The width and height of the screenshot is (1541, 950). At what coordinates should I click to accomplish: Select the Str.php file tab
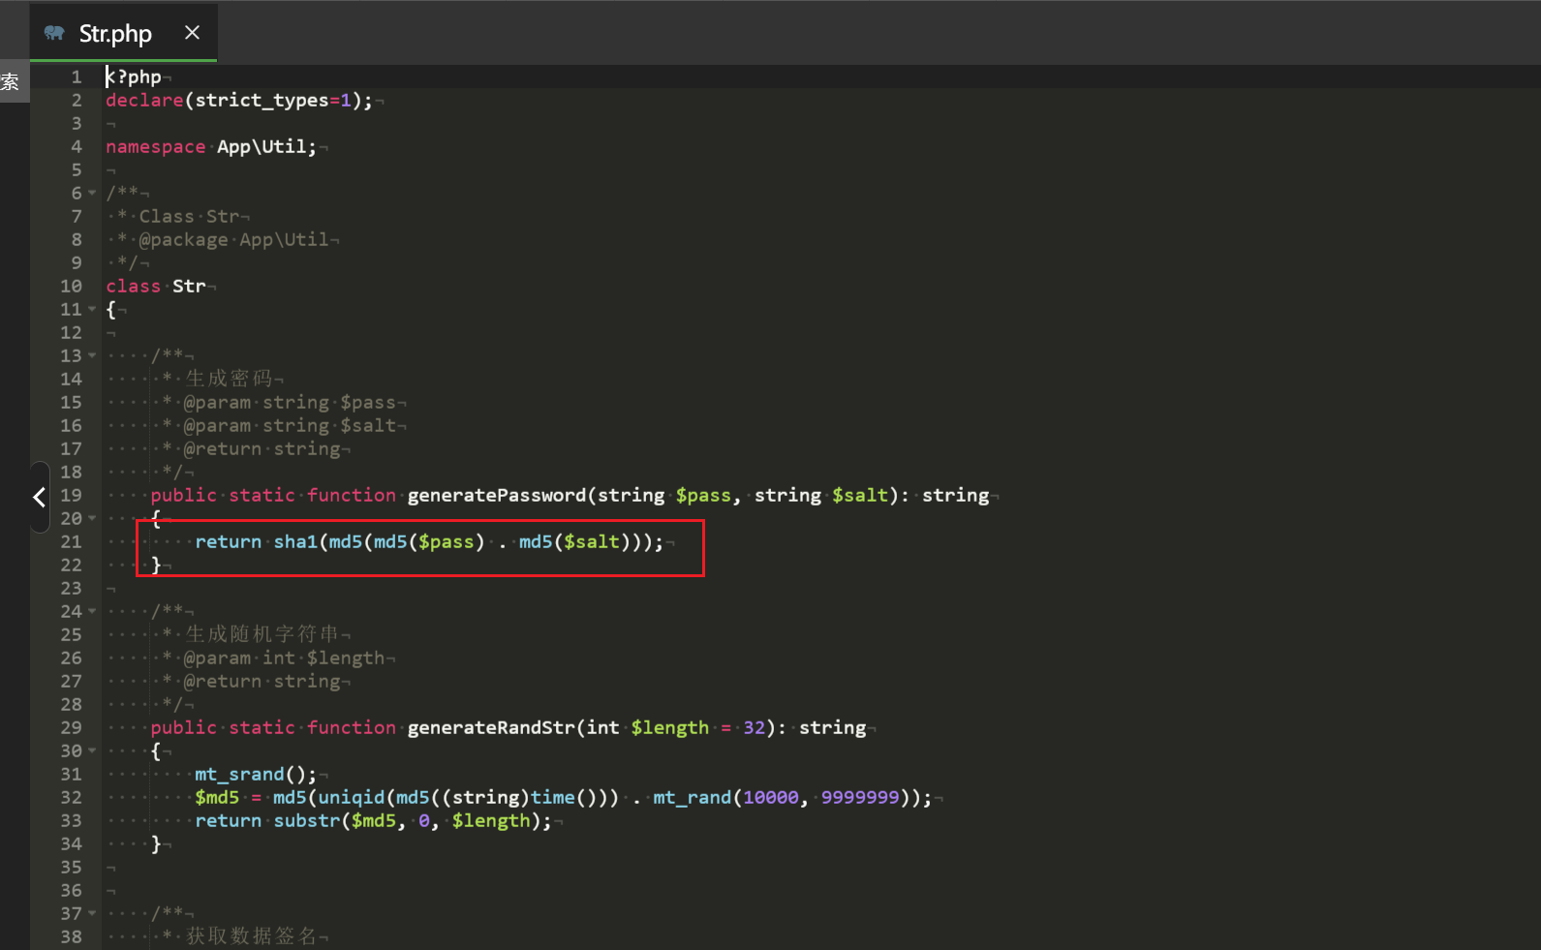tap(115, 34)
